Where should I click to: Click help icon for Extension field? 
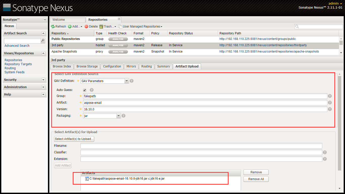325,159
